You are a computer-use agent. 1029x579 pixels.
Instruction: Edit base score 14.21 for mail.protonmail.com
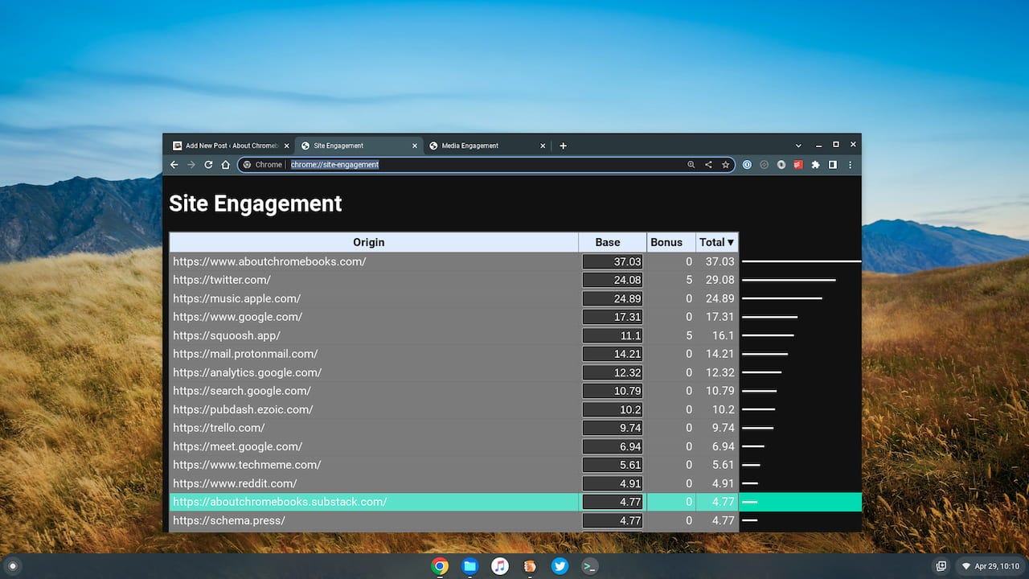[613, 354]
